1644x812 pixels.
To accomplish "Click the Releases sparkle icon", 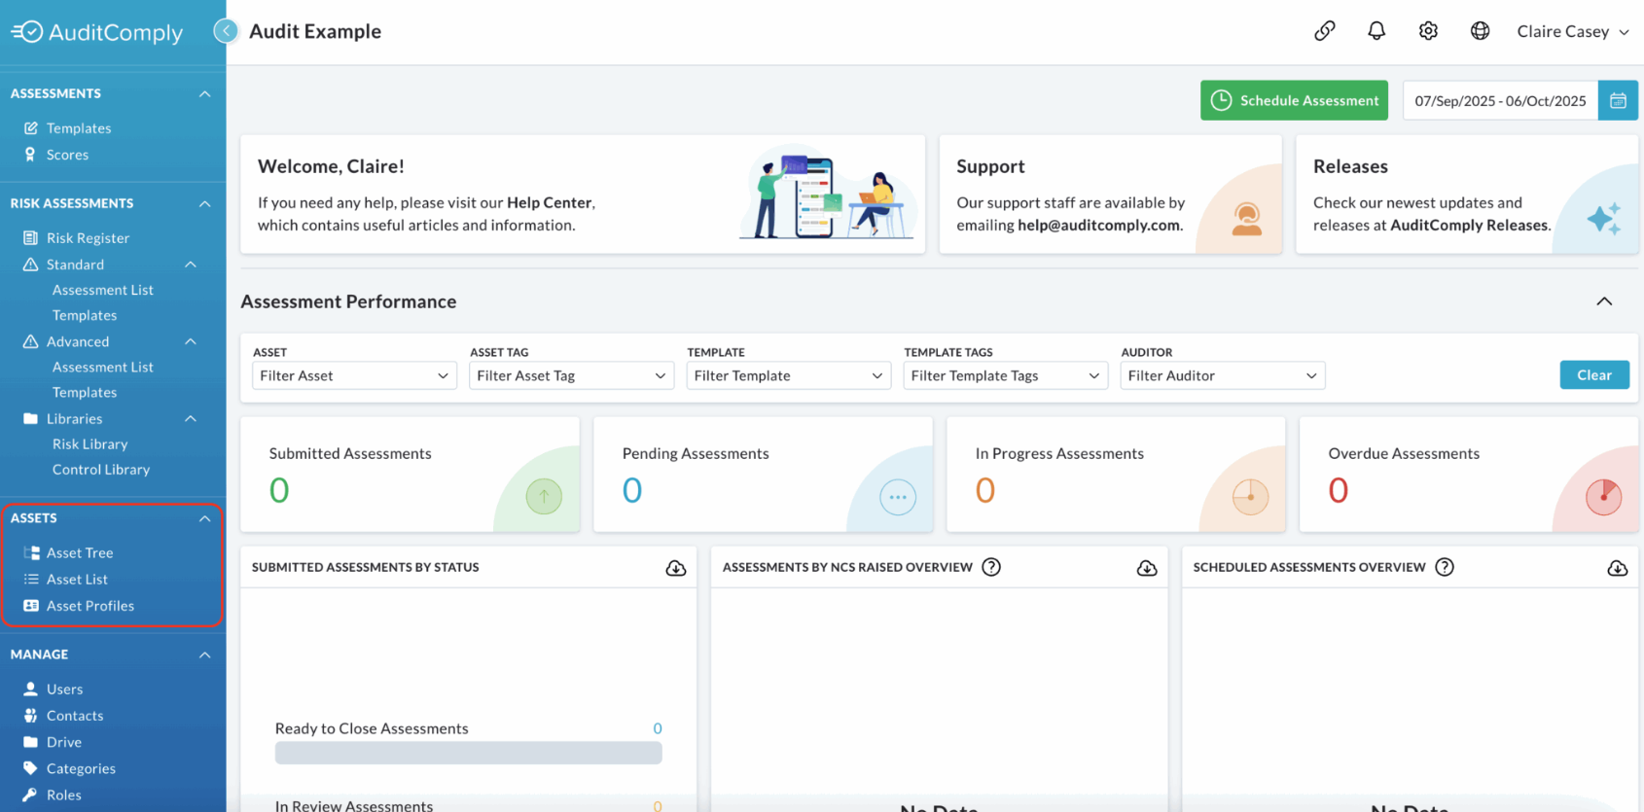I will tap(1604, 219).
